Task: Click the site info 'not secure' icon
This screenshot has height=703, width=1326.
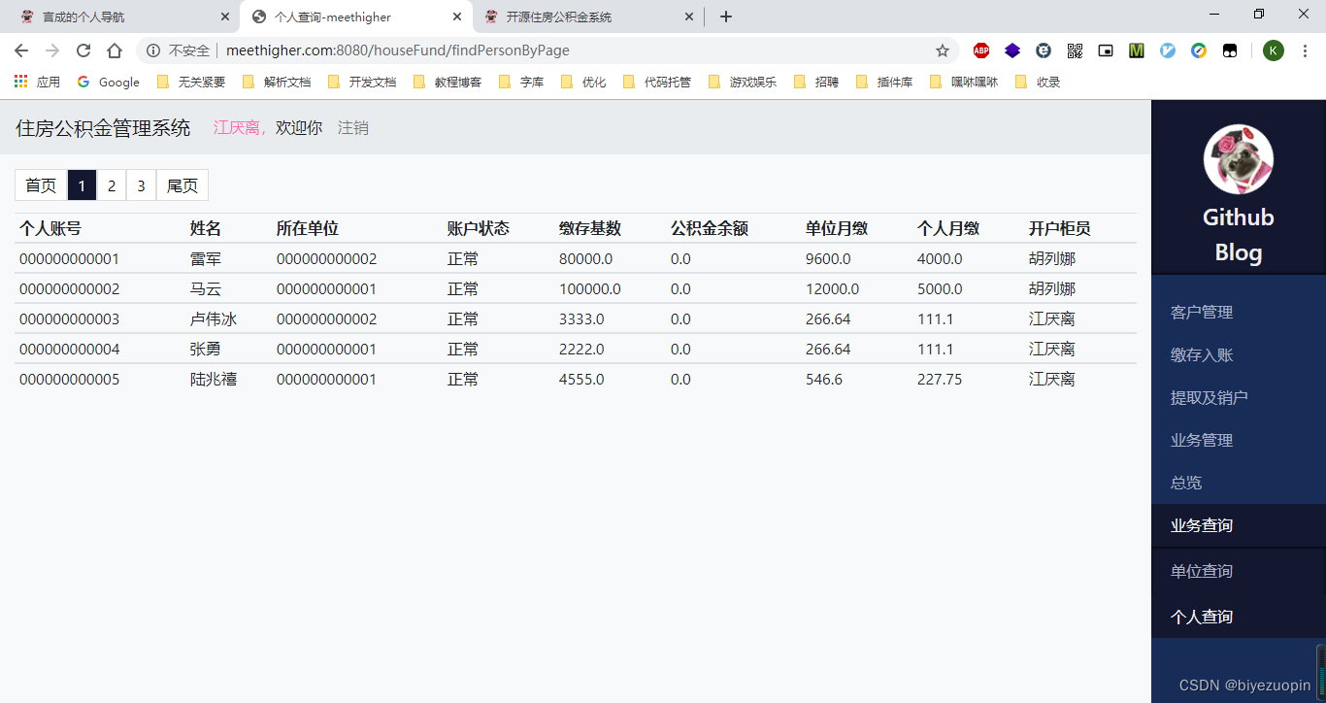Action: (x=153, y=50)
